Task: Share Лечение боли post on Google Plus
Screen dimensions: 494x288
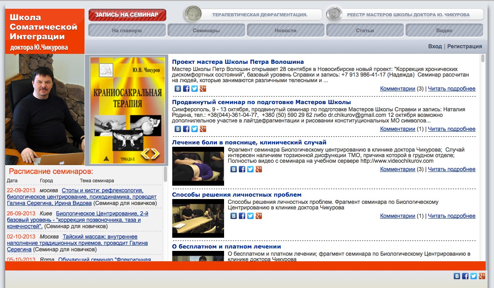Action: [x=259, y=169]
